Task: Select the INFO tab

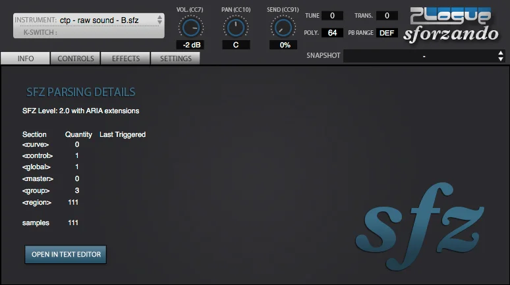Action: [26, 59]
